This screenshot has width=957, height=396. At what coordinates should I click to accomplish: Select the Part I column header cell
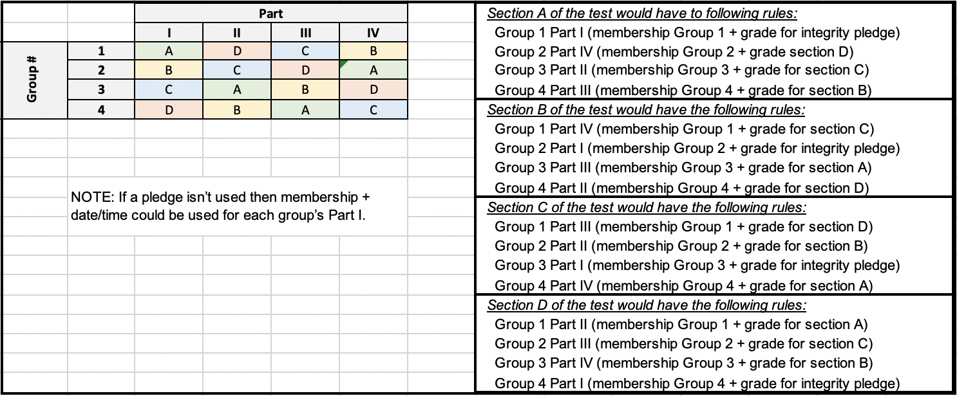[169, 33]
